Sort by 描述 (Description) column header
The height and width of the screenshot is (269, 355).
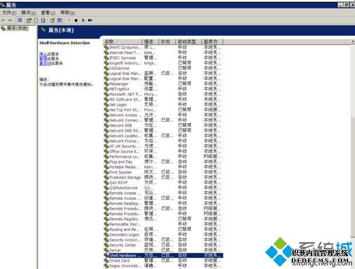tap(151, 42)
